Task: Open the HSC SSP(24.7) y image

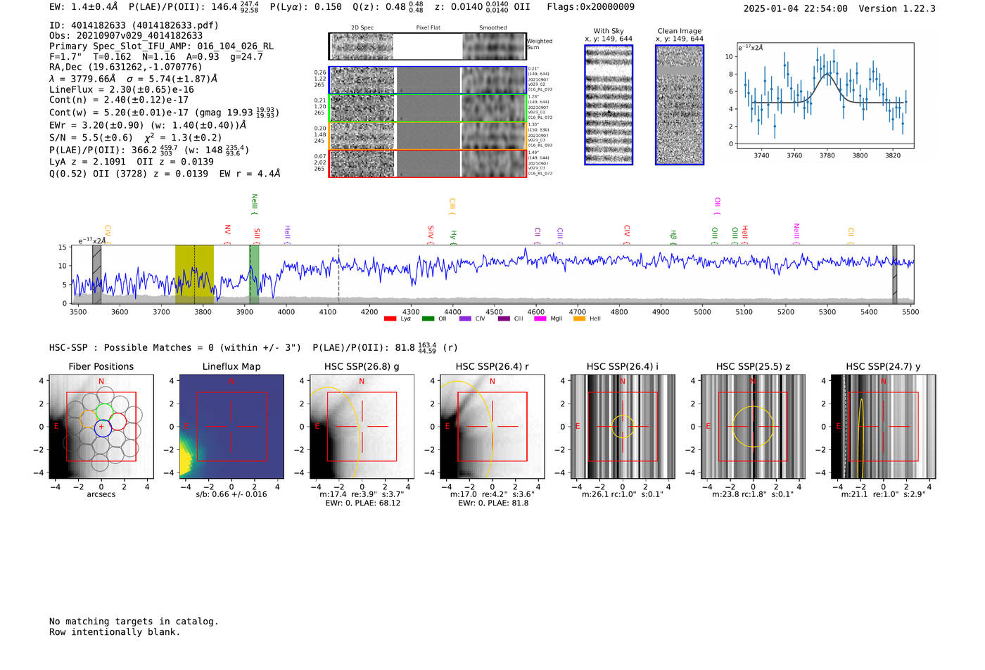Action: click(x=883, y=426)
